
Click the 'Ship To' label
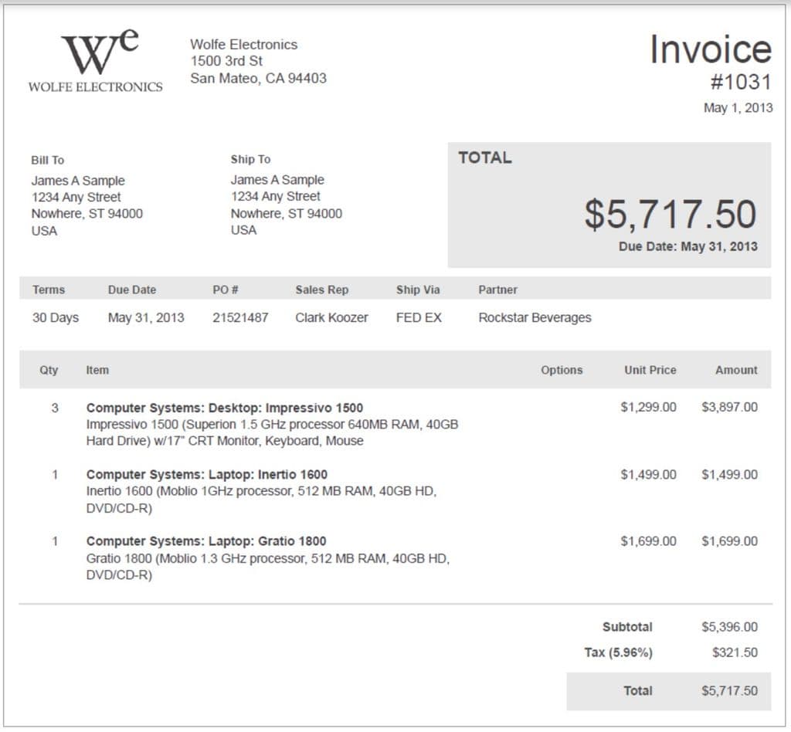coord(251,159)
